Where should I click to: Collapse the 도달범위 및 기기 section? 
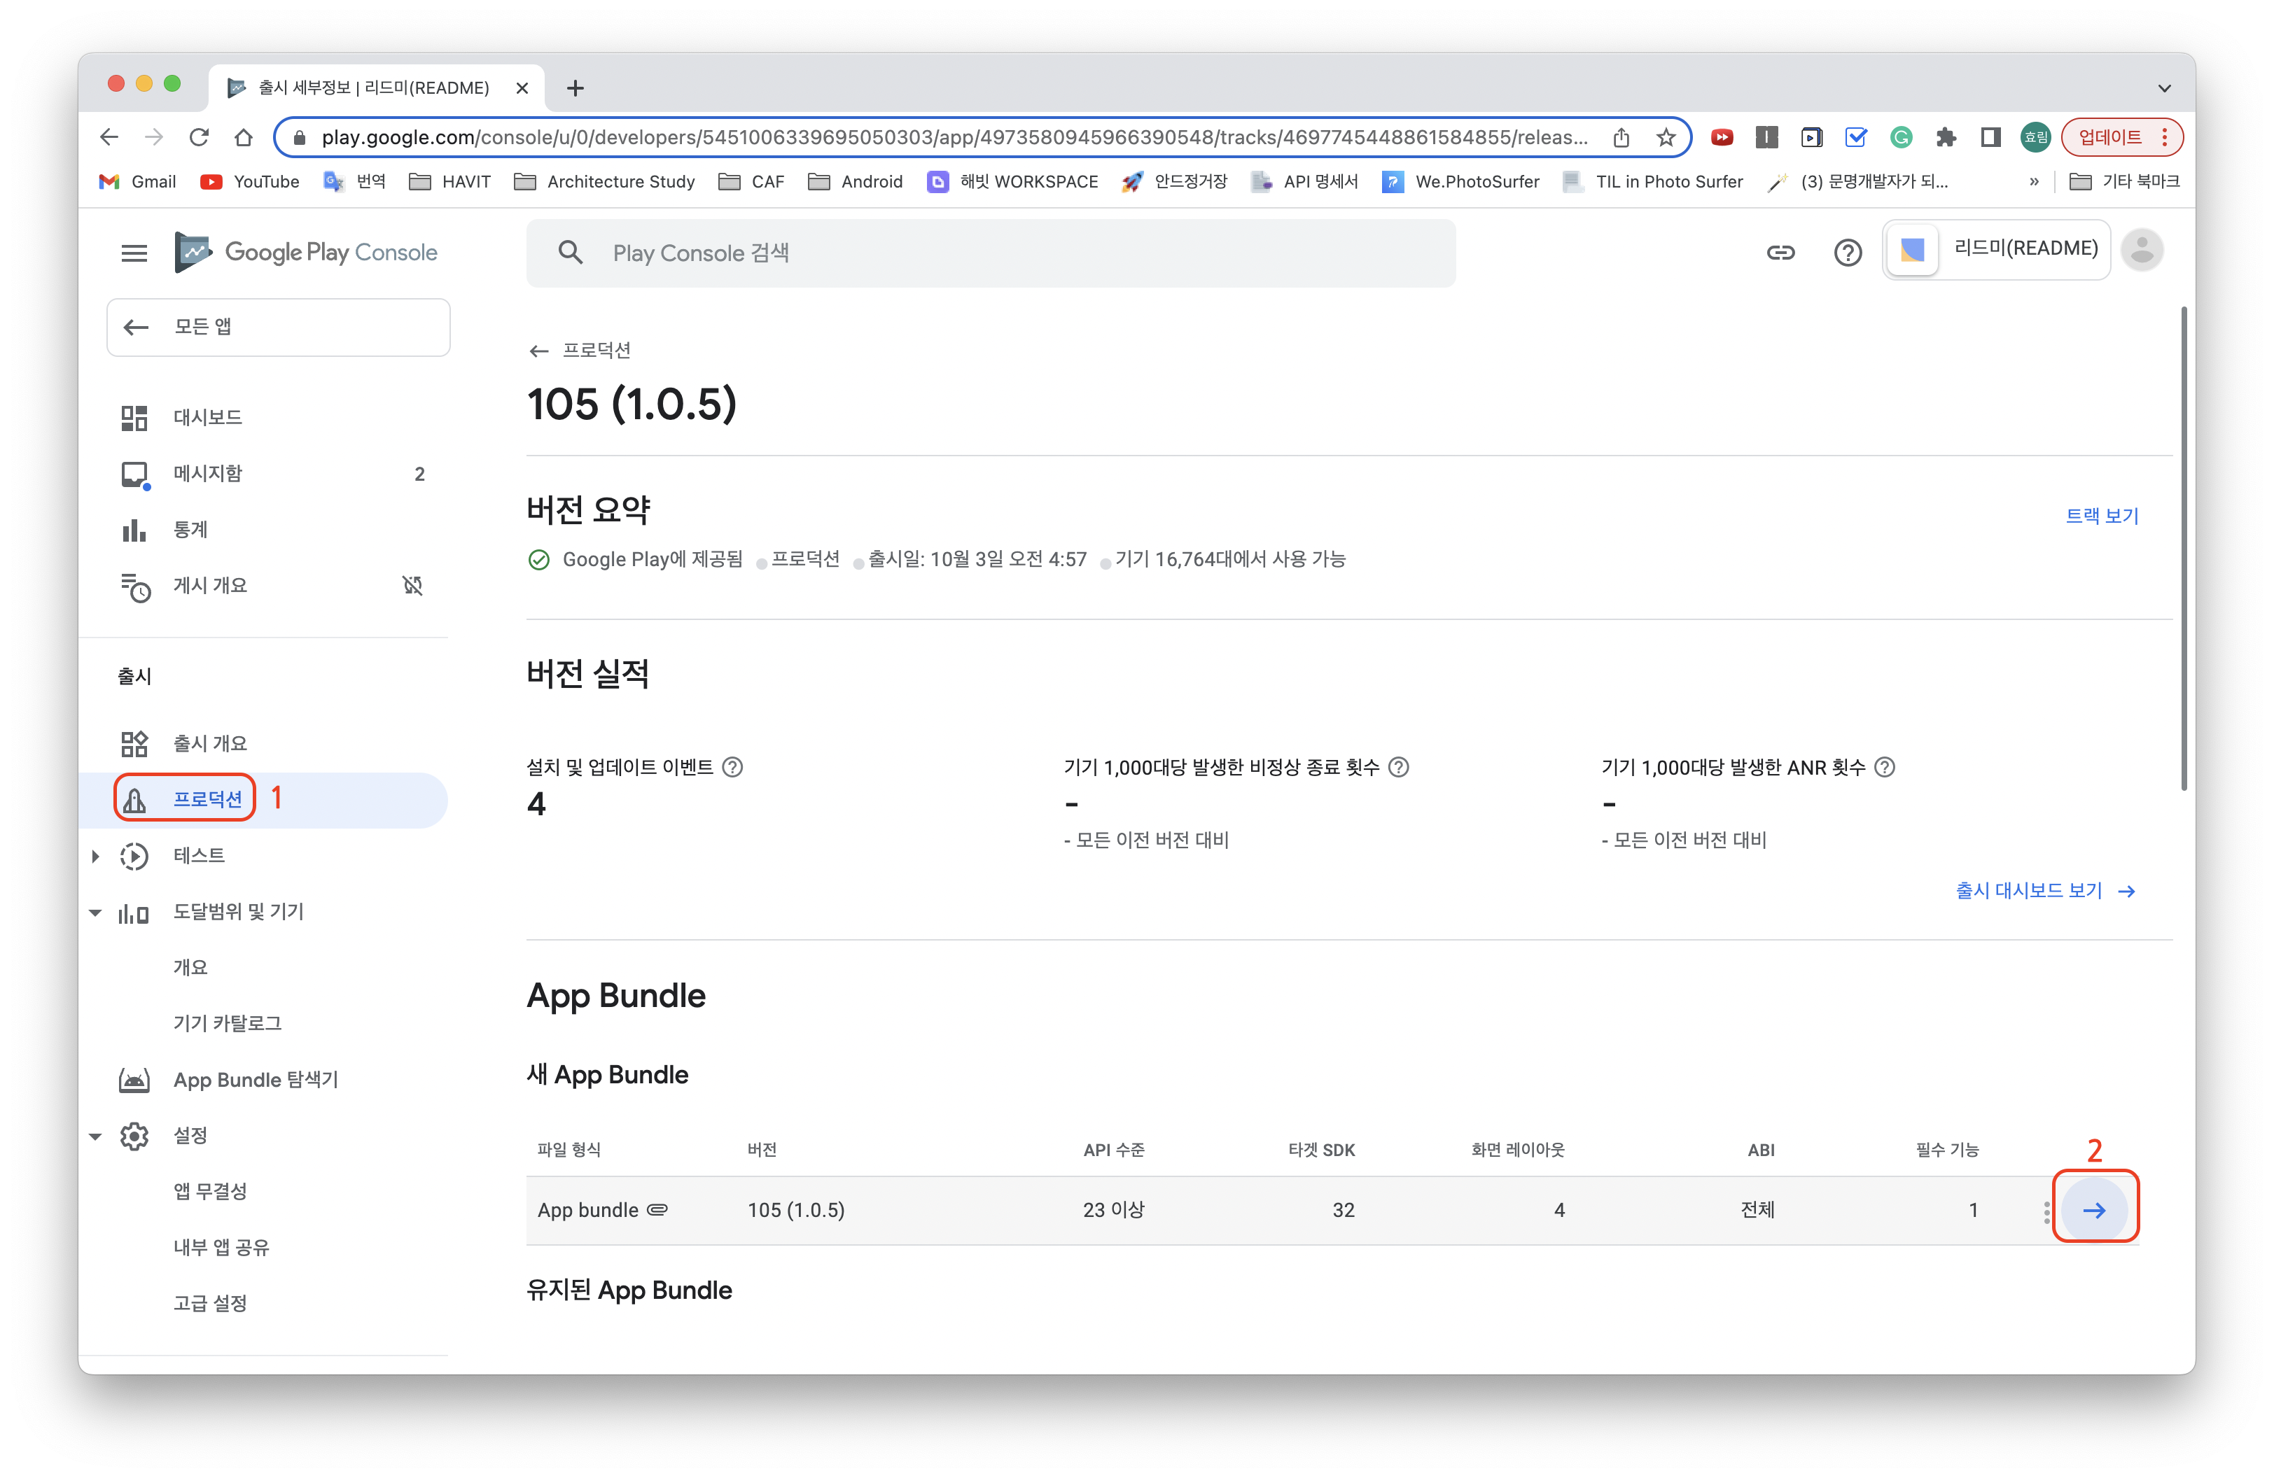pyautogui.click(x=95, y=912)
